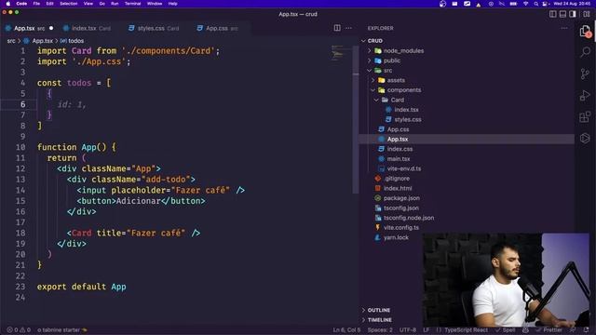The width and height of the screenshot is (596, 335).
Task: Open the Search view in the activity bar
Action: pyautogui.click(x=586, y=52)
